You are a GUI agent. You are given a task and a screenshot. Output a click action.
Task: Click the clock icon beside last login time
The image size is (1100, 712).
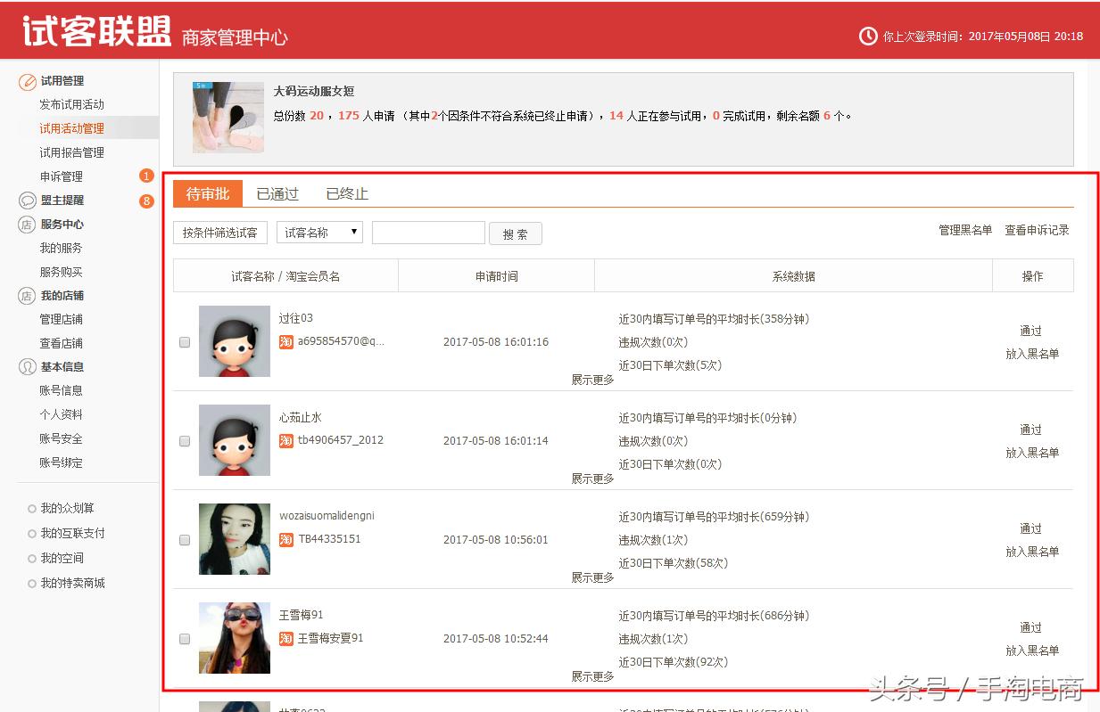pyautogui.click(x=867, y=37)
